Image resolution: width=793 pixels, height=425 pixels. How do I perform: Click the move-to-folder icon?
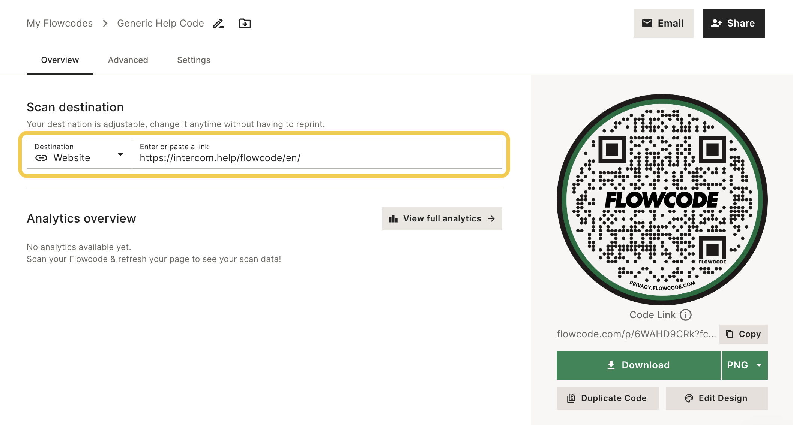(245, 24)
